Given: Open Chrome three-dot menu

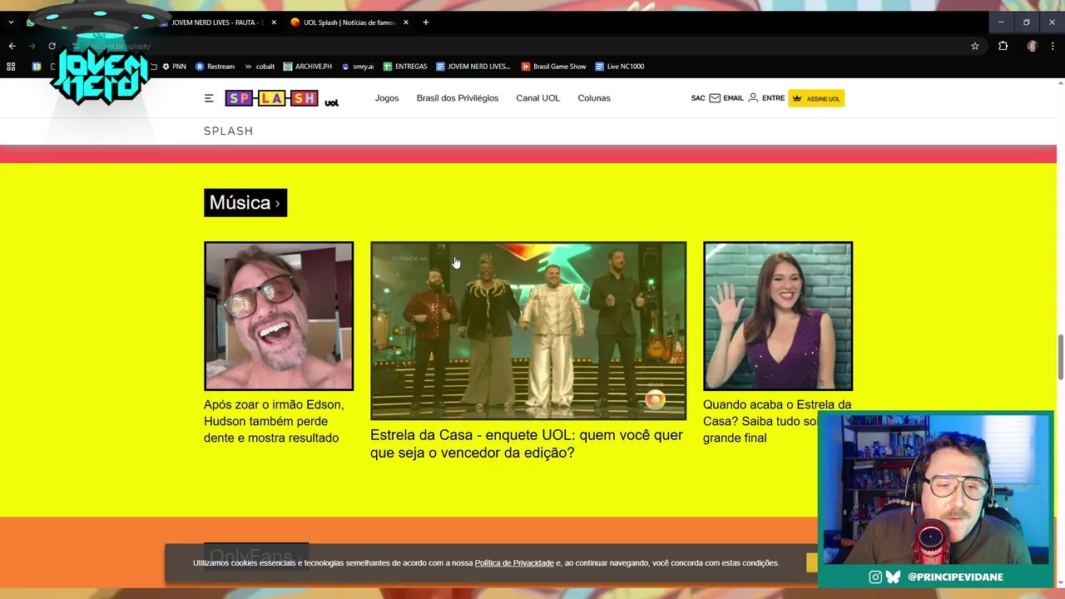Looking at the screenshot, I should pyautogui.click(x=1053, y=46).
